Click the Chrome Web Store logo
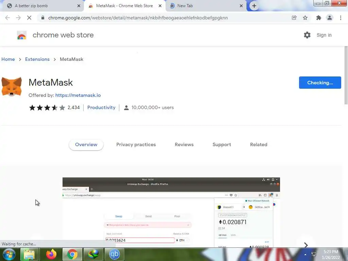The image size is (348, 261). point(22,35)
